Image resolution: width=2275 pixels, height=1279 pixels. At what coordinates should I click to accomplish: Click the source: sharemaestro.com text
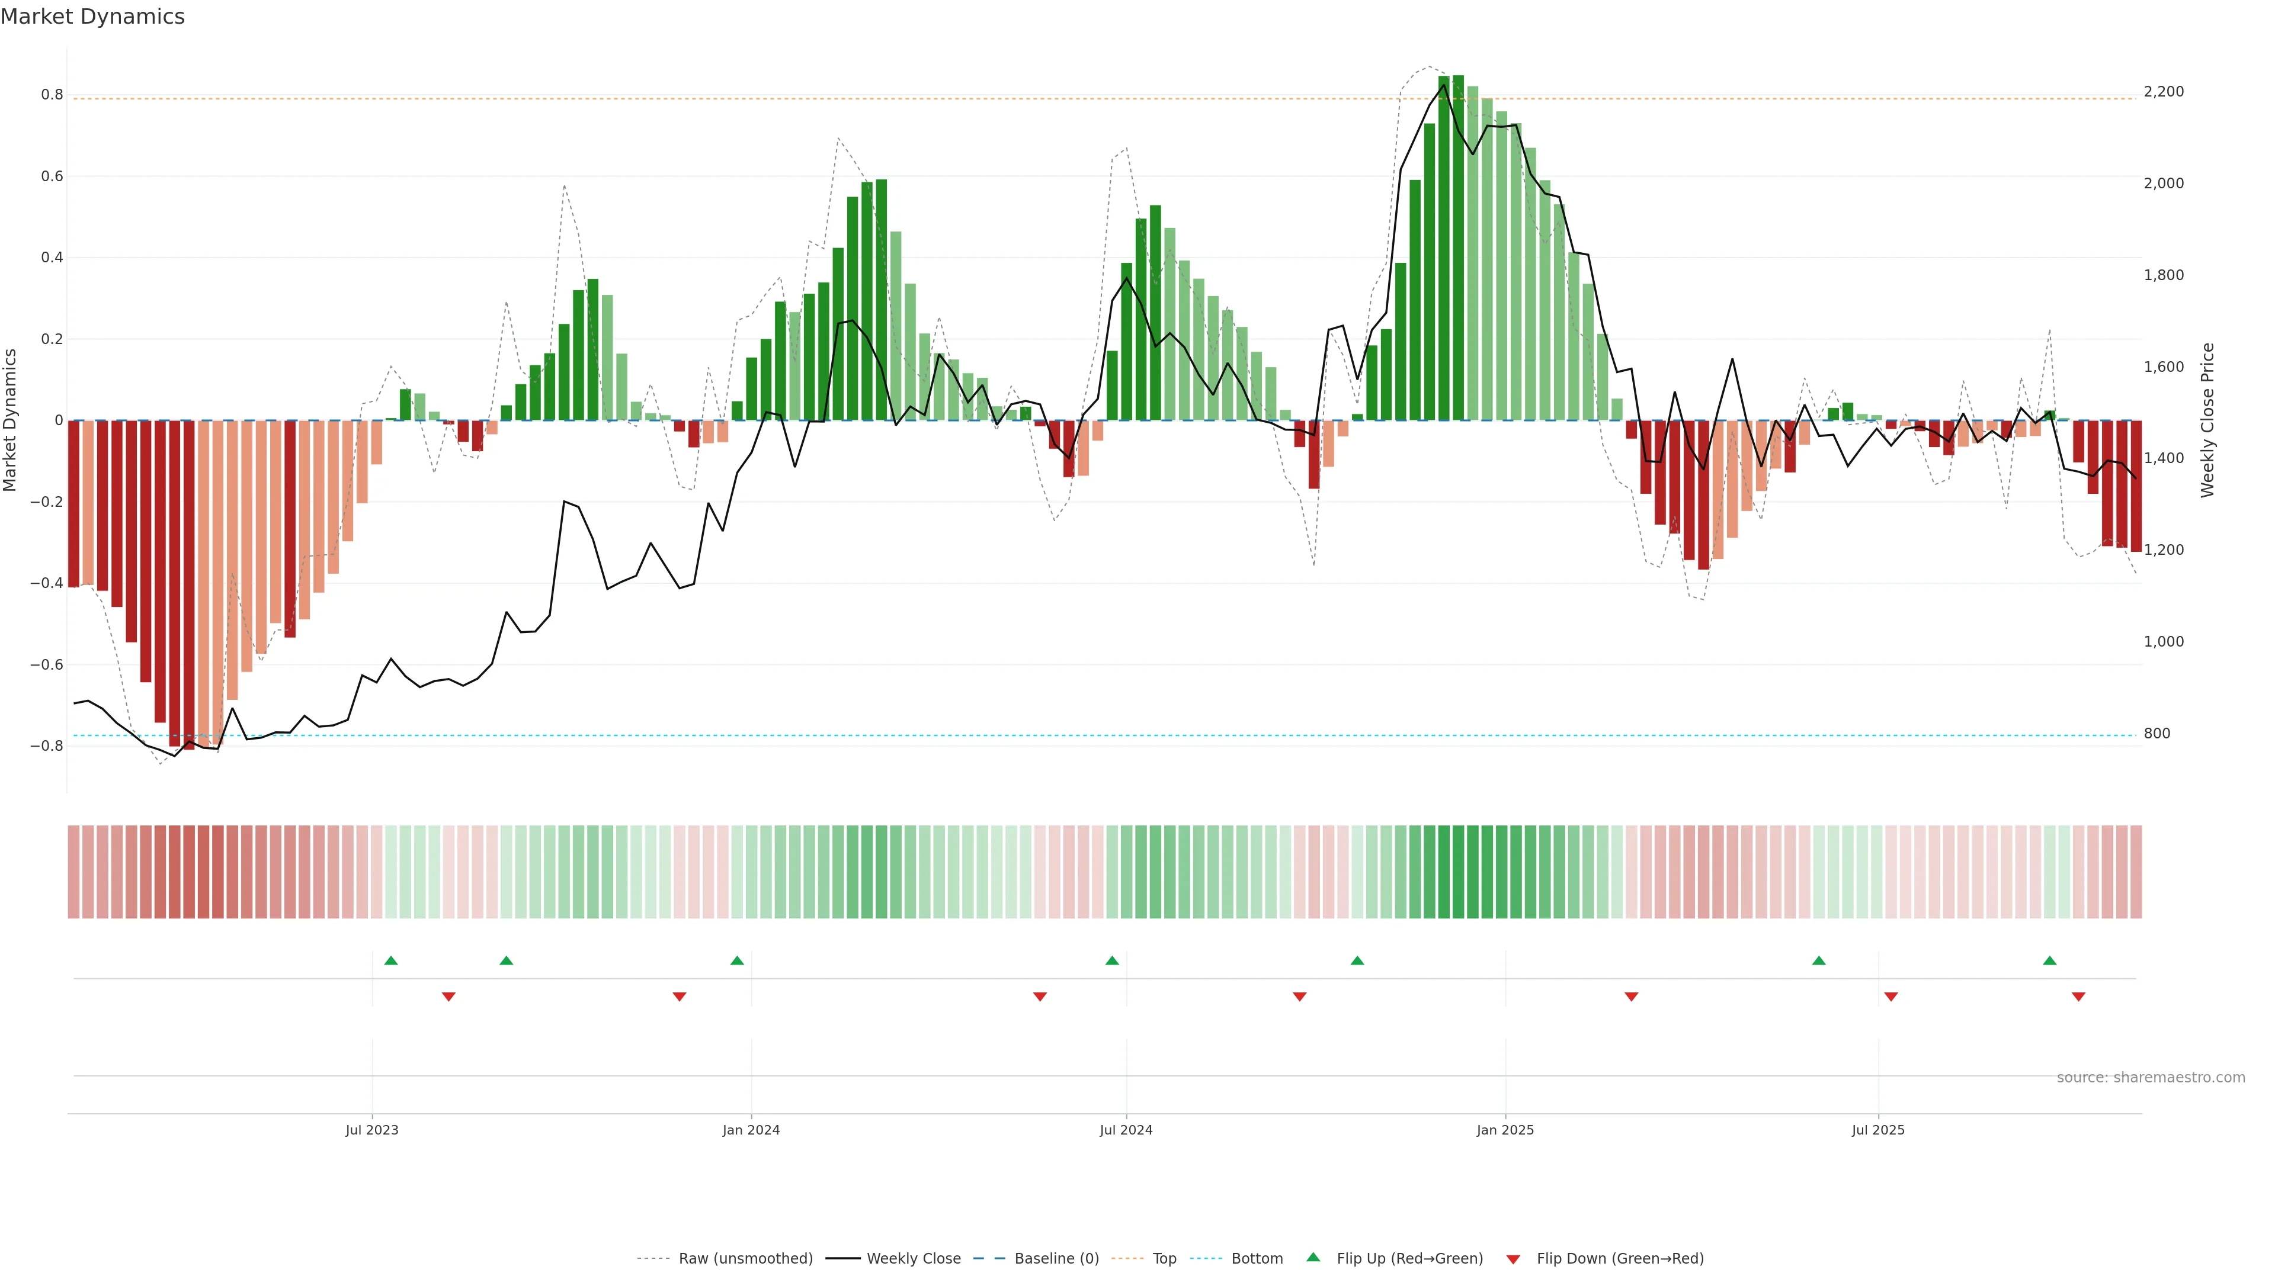point(2151,1077)
